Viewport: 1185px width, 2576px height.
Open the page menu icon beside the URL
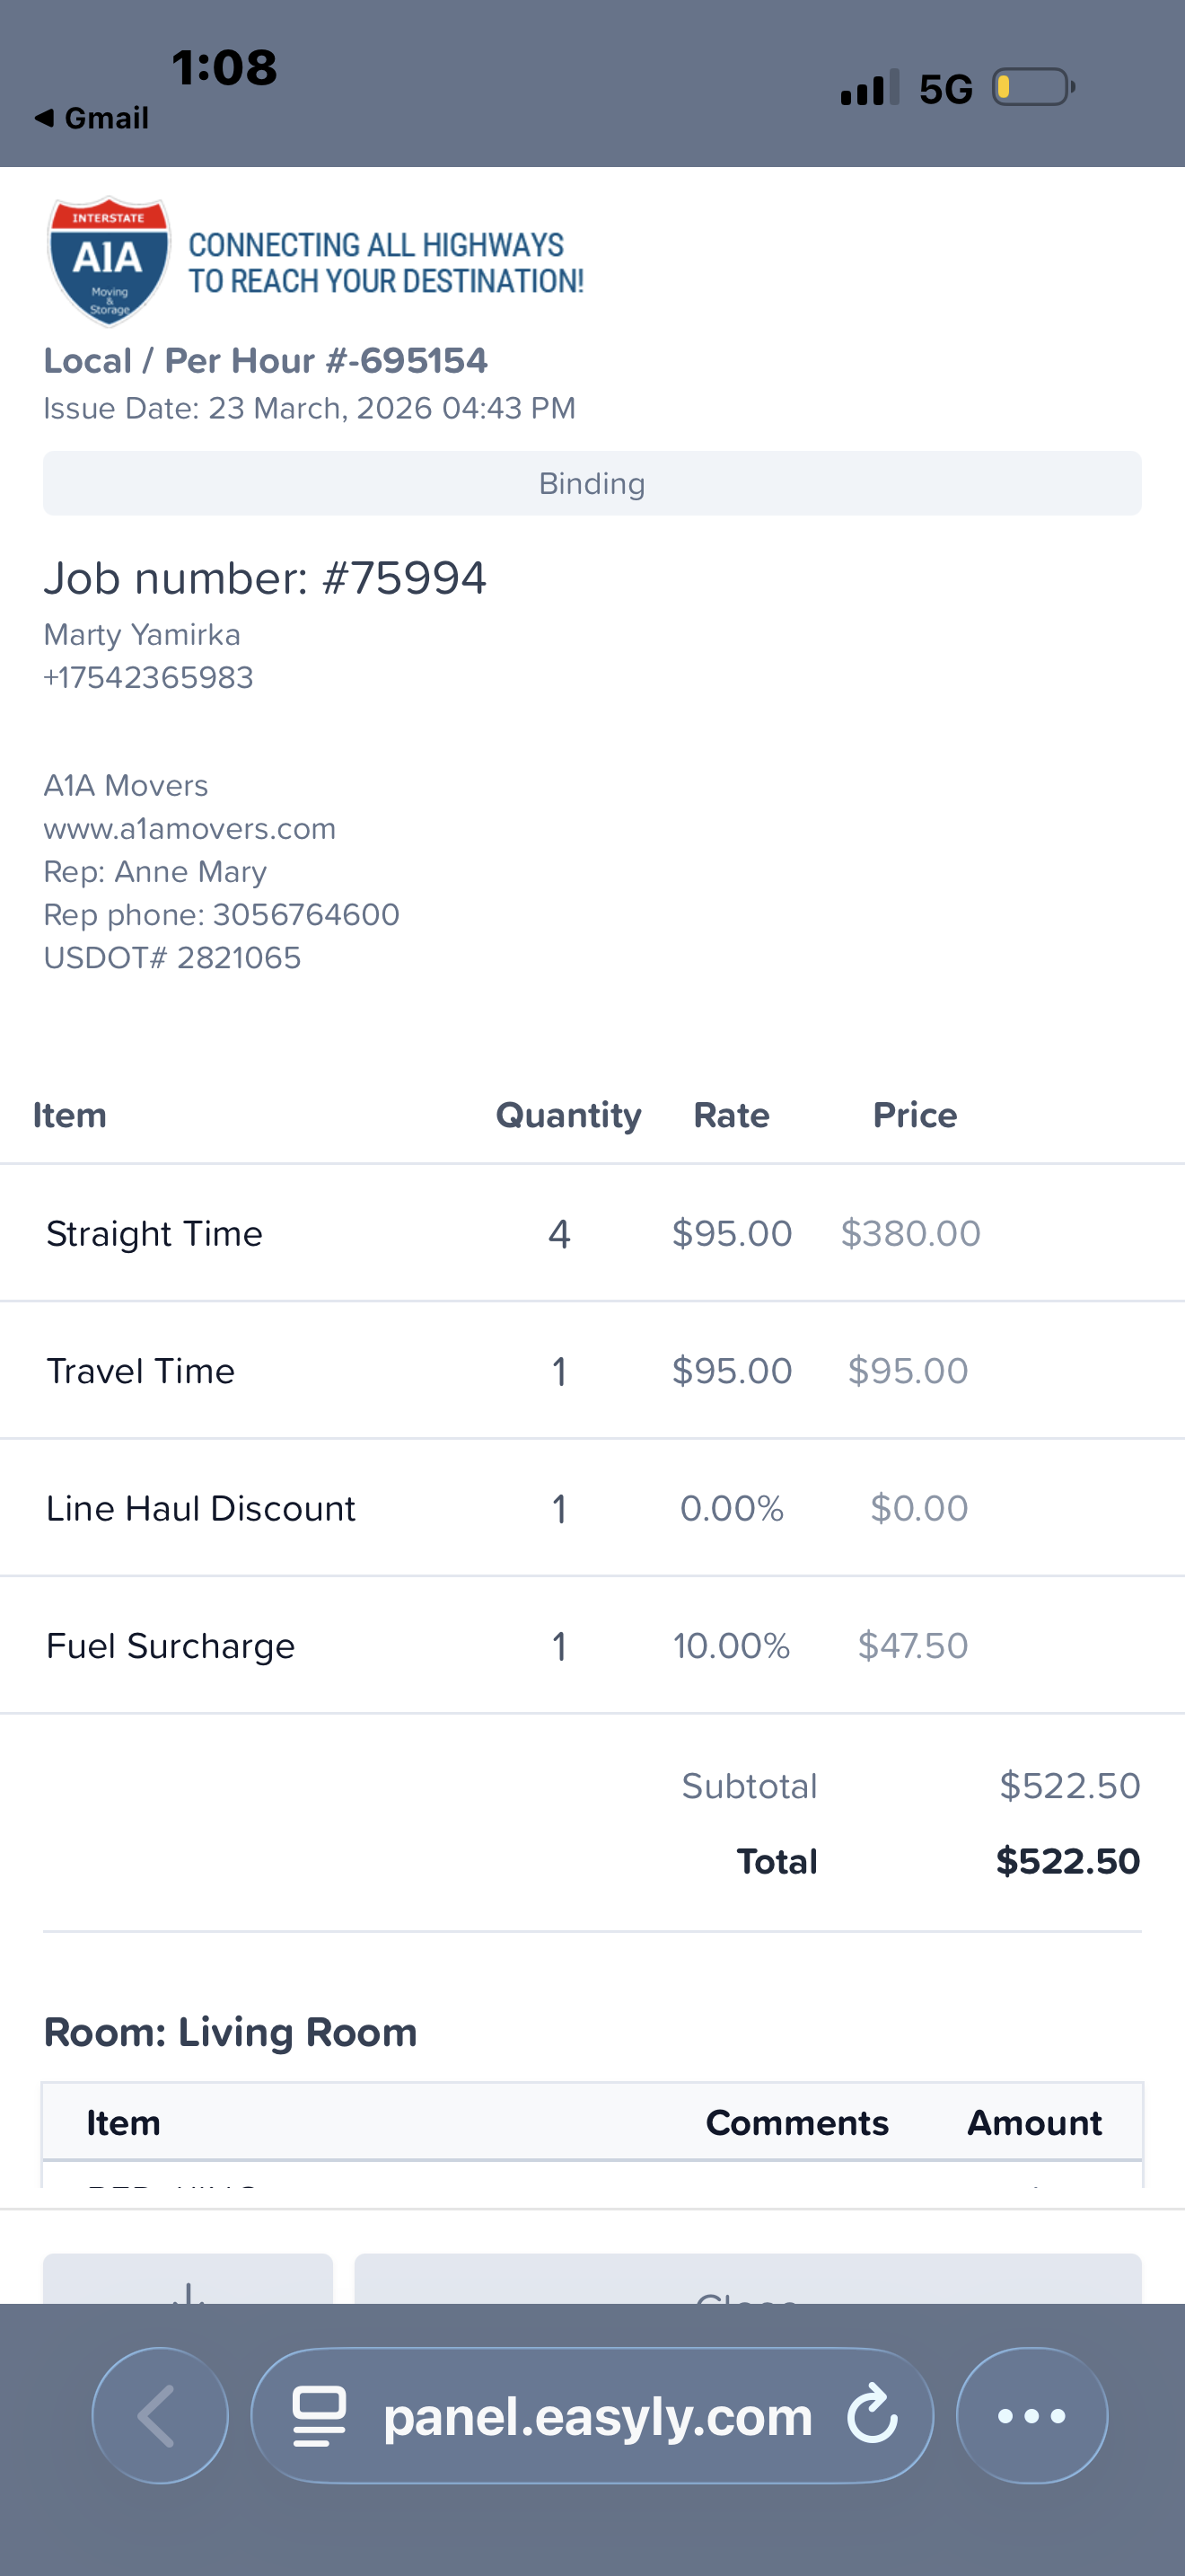(x=319, y=2416)
